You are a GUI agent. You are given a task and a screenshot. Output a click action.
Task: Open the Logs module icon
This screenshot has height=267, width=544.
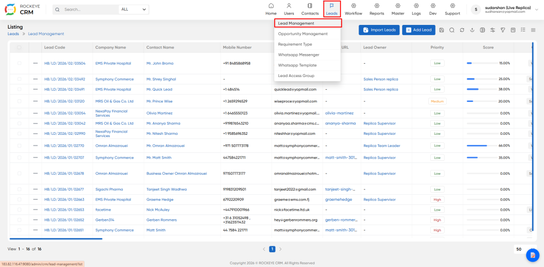click(x=416, y=6)
